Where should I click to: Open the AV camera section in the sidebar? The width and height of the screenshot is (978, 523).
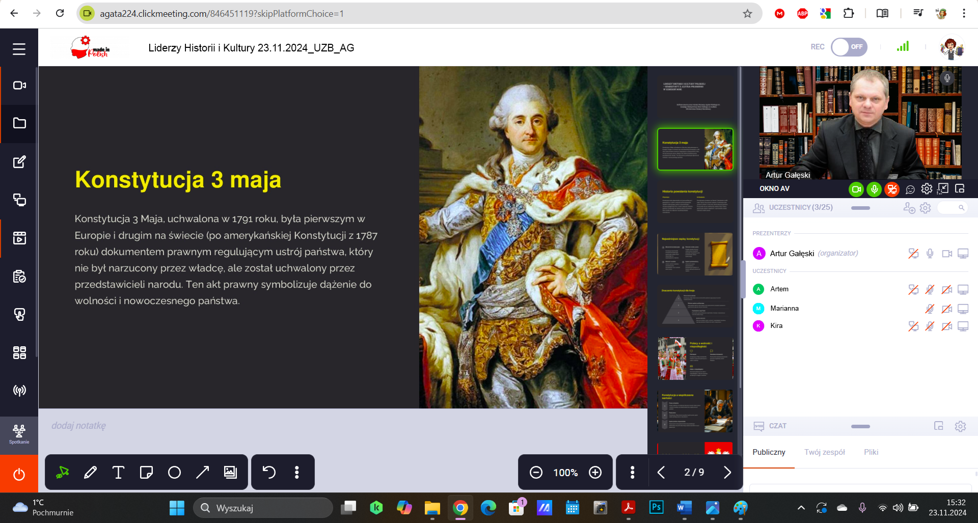(x=19, y=86)
